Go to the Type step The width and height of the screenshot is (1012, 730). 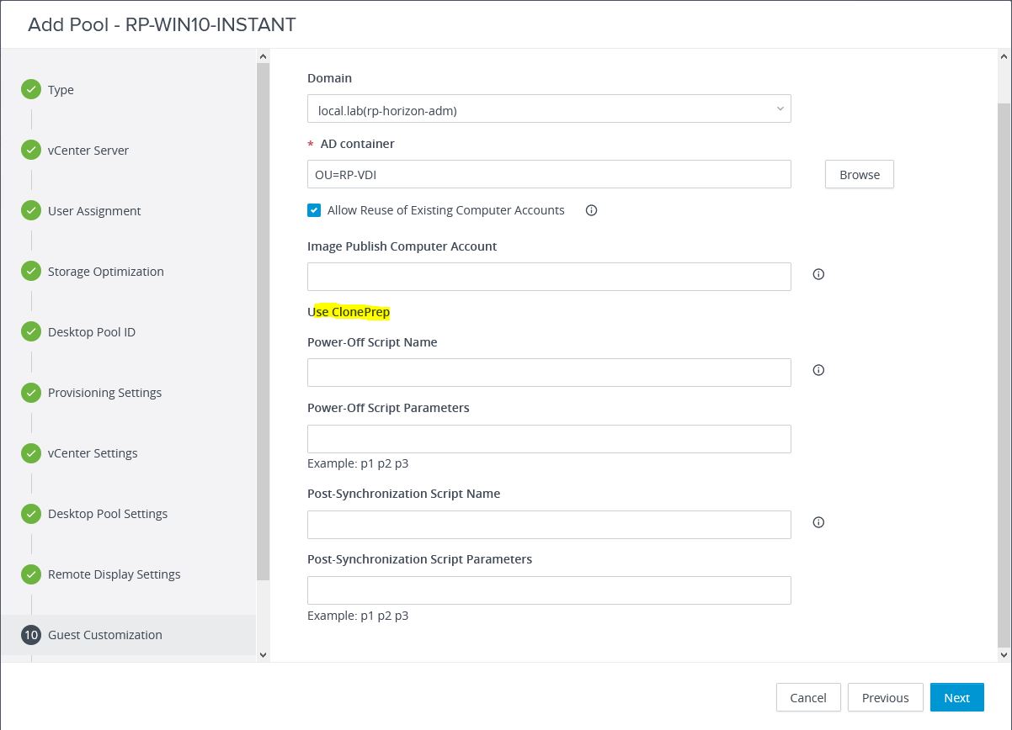point(61,90)
